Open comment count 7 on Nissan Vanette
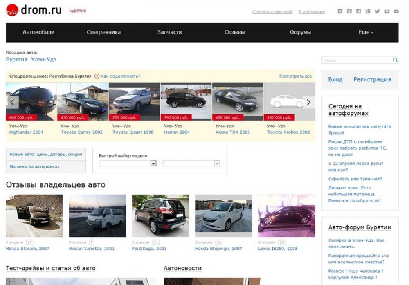 click(x=92, y=242)
